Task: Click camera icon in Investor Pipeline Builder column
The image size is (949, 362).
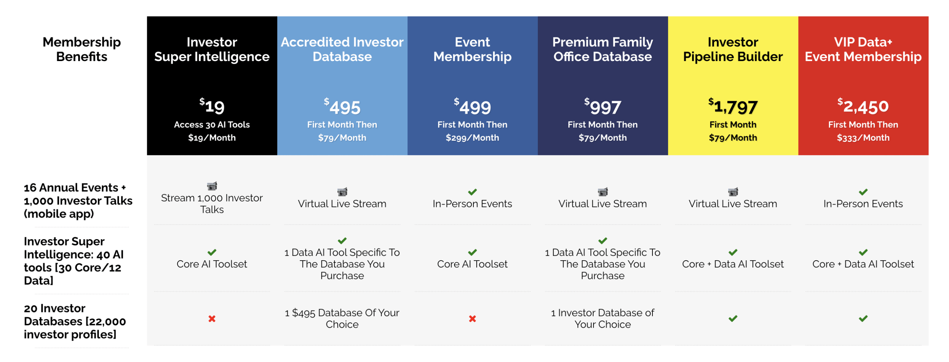Action: tap(733, 192)
